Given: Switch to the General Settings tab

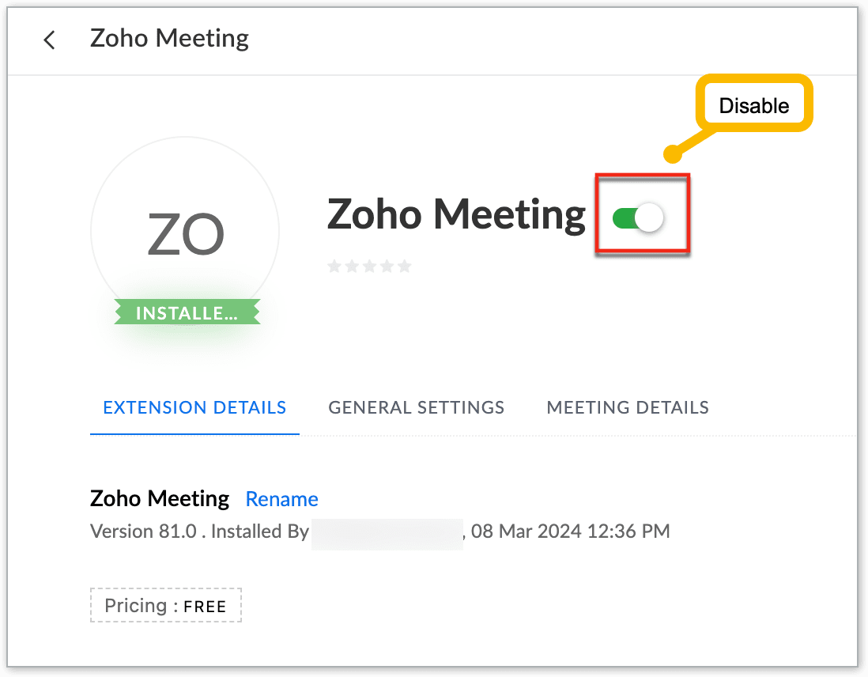Looking at the screenshot, I should [x=416, y=408].
